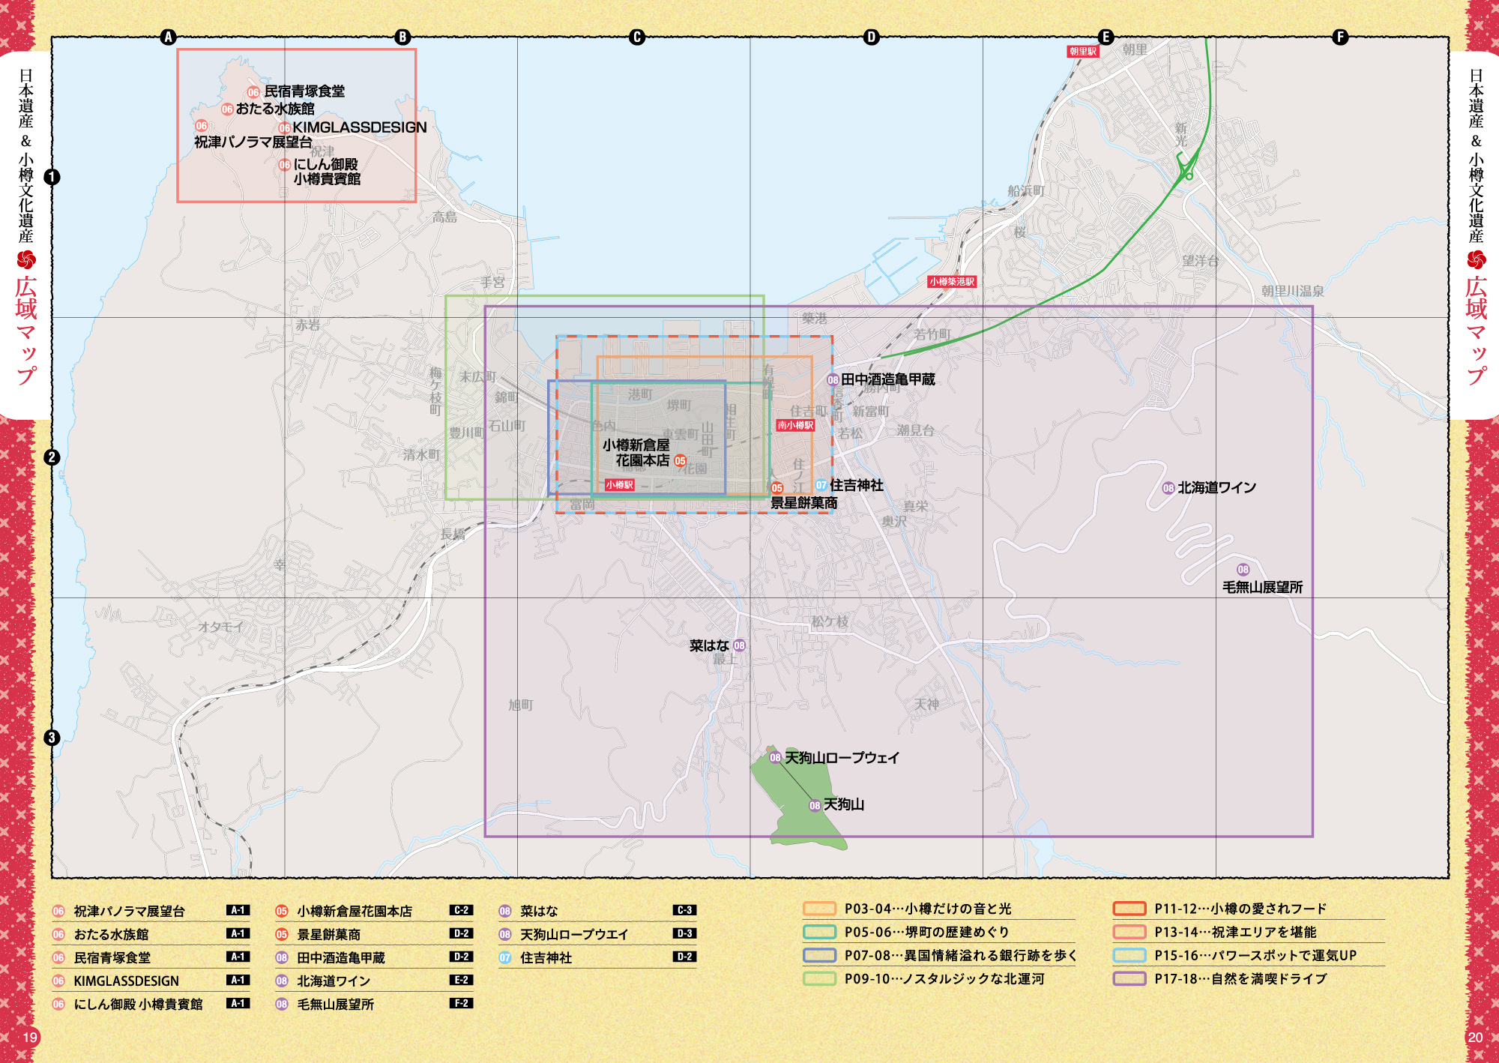Click grid column marker C
1499x1063 pixels.
[636, 37]
